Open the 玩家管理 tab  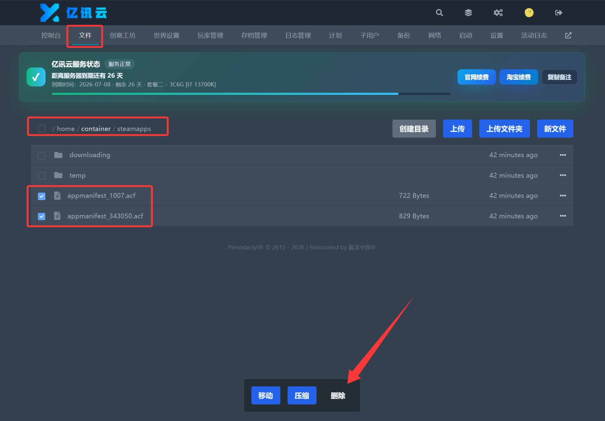click(210, 36)
